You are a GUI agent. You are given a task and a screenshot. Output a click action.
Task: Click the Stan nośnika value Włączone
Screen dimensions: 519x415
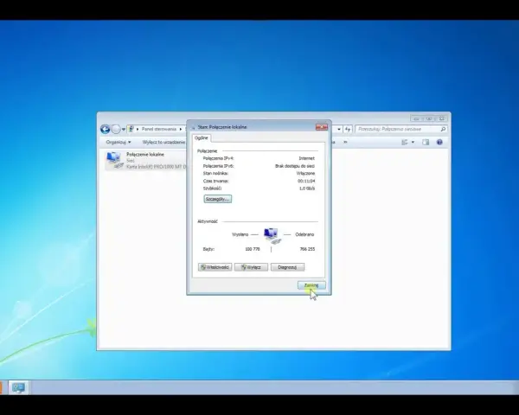pyautogui.click(x=305, y=174)
